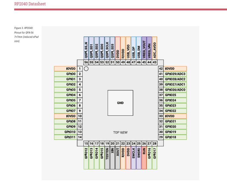Click the IOVDD label at pin 22
Screen dimensions: 227x191
pyautogui.click(x=123, y=158)
